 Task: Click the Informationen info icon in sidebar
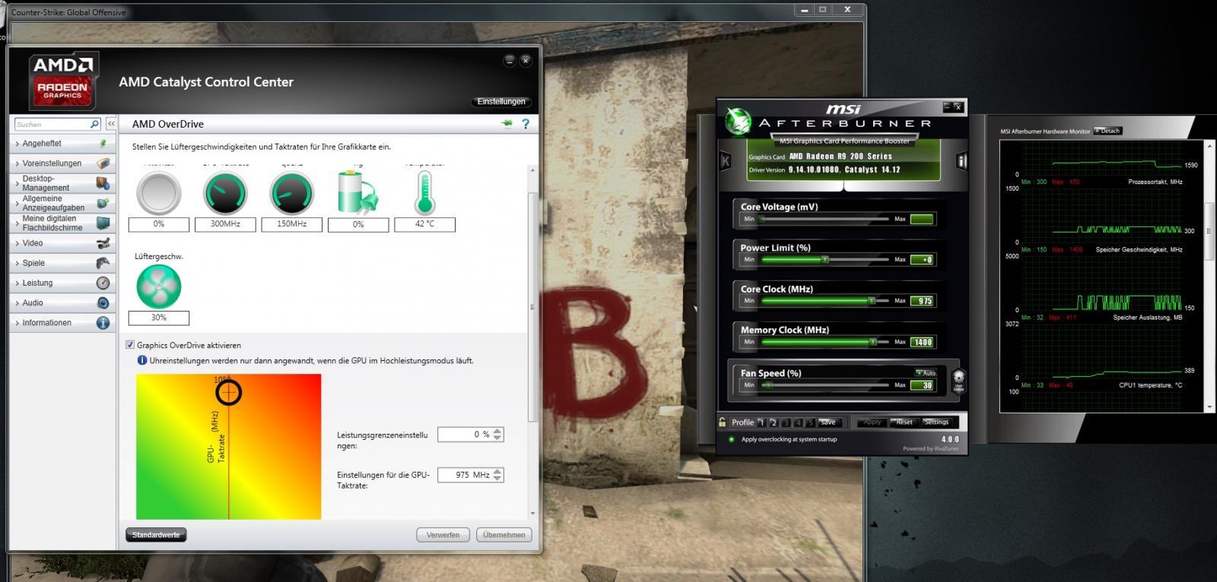103,323
